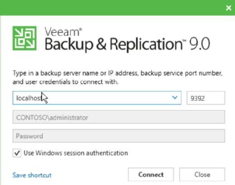The height and width of the screenshot is (185, 235).
Task: Click the CONTOSO\administrator username field
Action: [119, 117]
